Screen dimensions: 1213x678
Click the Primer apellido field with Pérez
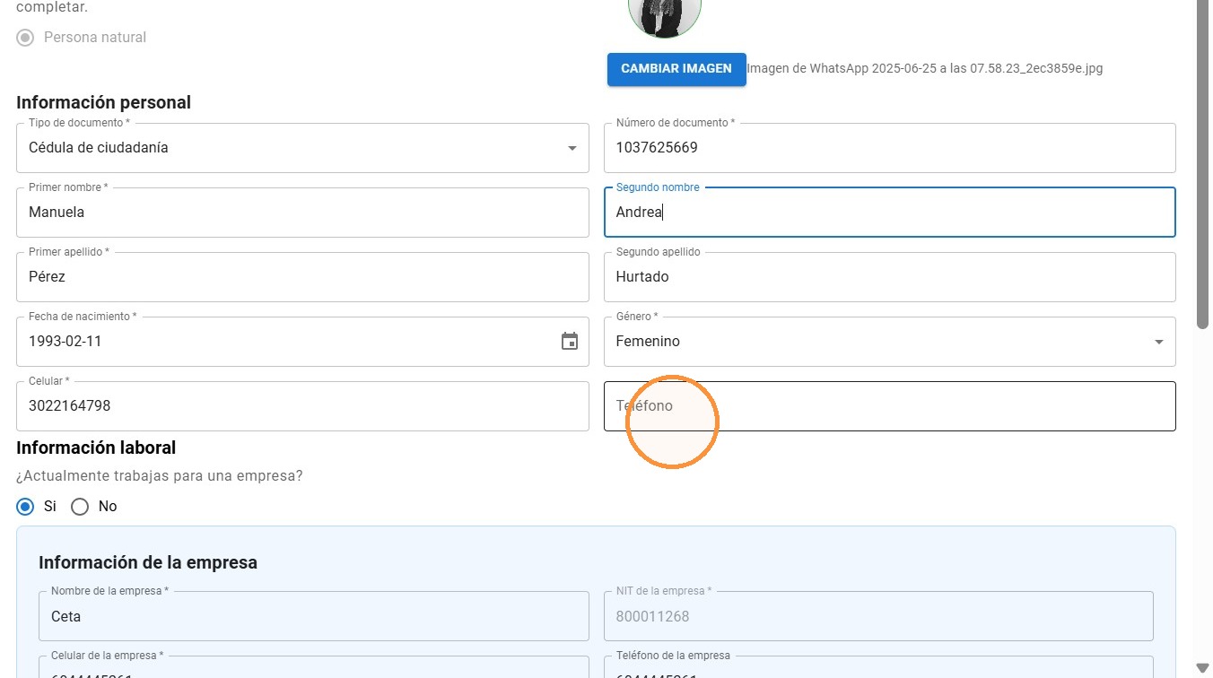coord(302,277)
